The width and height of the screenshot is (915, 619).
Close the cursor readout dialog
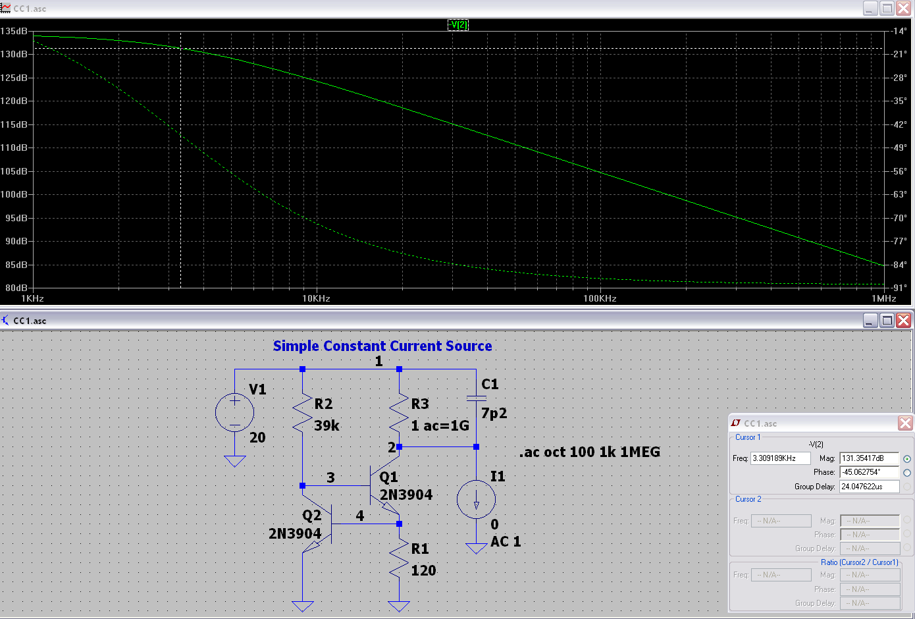point(905,423)
